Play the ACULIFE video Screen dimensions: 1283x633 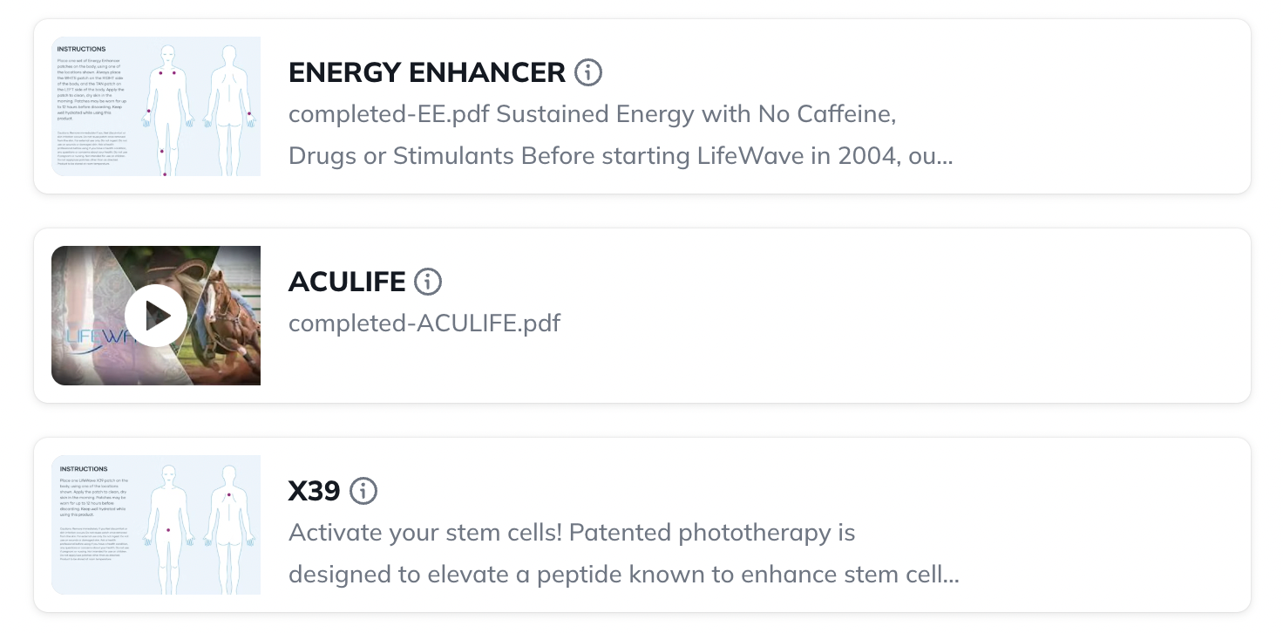click(x=156, y=316)
